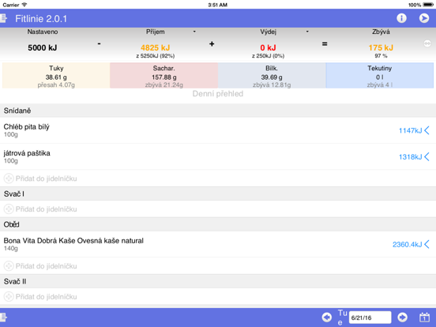Select Bona Vita Dobrá Kaše row
The width and height of the screenshot is (436, 327).
coord(218,244)
